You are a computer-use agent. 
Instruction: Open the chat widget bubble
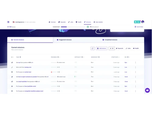(x=147, y=90)
